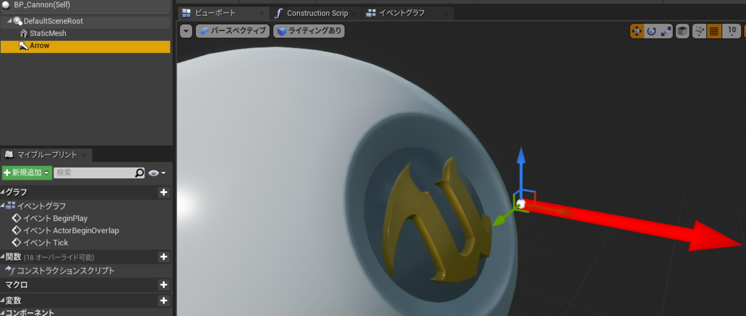This screenshot has width=746, height=316.
Task: Click the construction script function icon
Action: coord(11,271)
